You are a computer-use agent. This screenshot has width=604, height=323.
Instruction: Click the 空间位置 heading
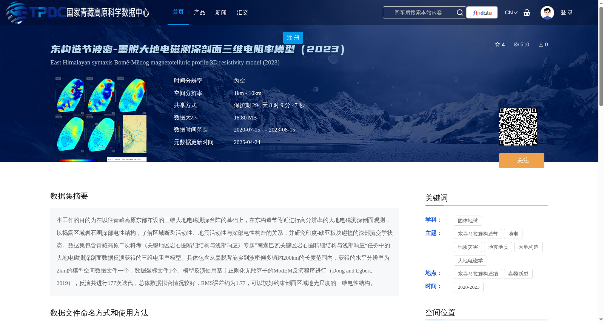pos(441,313)
